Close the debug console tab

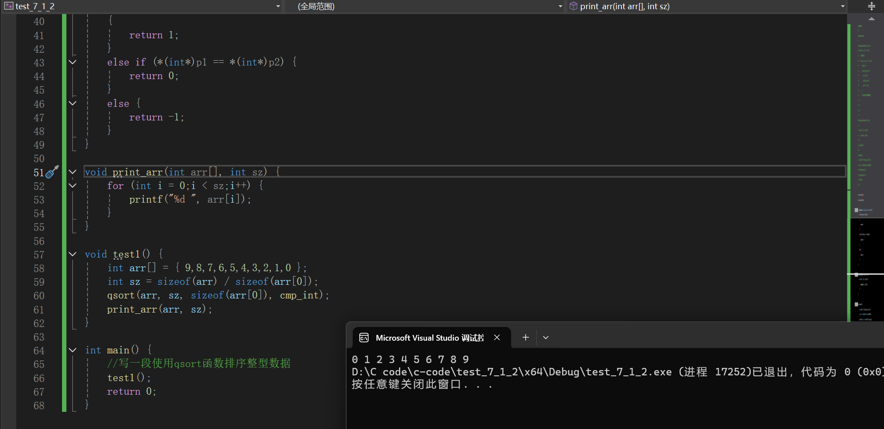(497, 337)
